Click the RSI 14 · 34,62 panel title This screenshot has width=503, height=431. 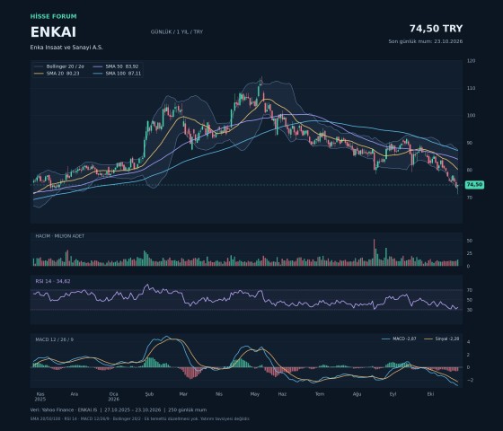53,281
